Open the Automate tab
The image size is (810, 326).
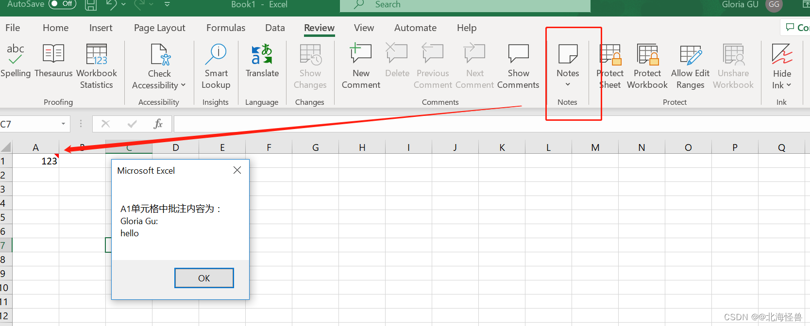[x=415, y=28]
